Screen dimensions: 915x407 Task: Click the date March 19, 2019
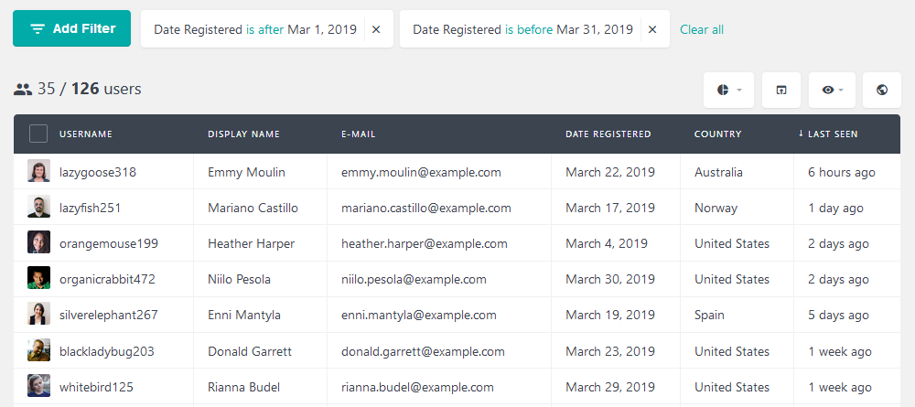click(x=609, y=316)
